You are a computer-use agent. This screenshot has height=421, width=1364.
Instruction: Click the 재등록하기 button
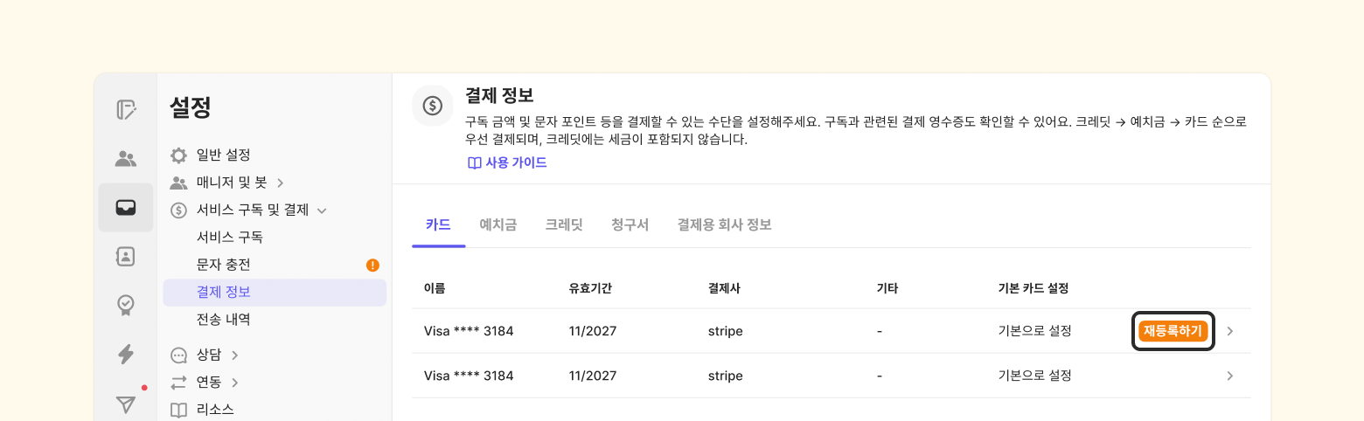pyautogui.click(x=1173, y=331)
